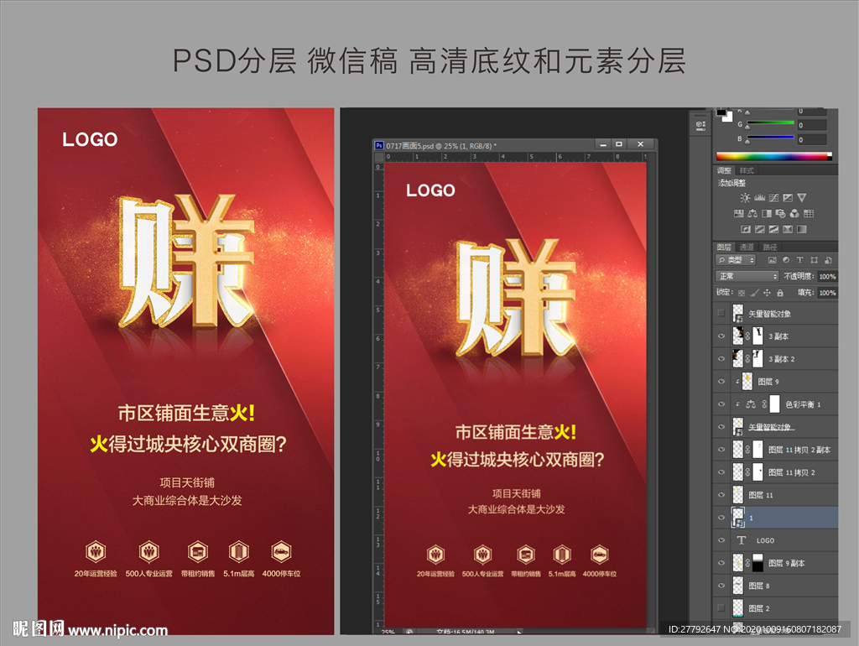This screenshot has width=859, height=646.
Task: Switch to the 路径 tab
Action: 769,247
